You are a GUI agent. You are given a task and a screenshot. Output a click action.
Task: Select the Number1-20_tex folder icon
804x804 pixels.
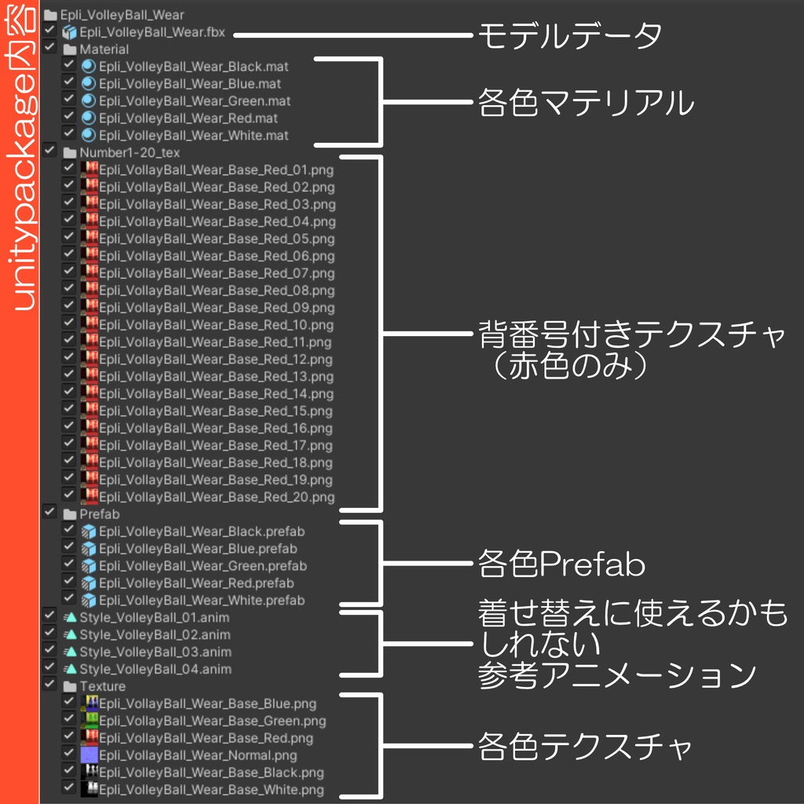point(68,152)
